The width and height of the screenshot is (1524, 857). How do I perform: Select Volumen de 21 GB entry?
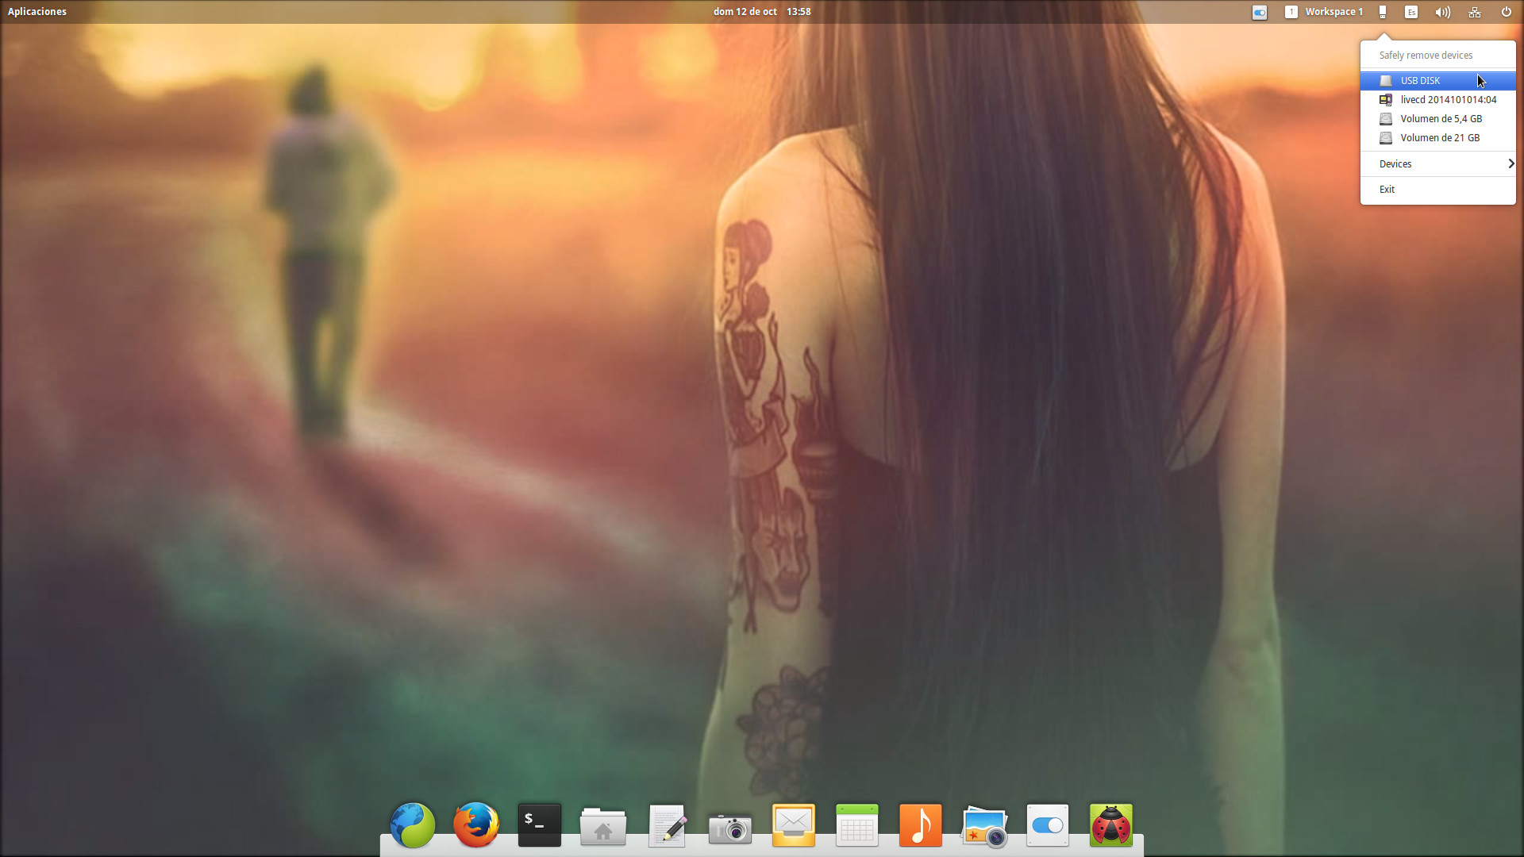click(1438, 138)
